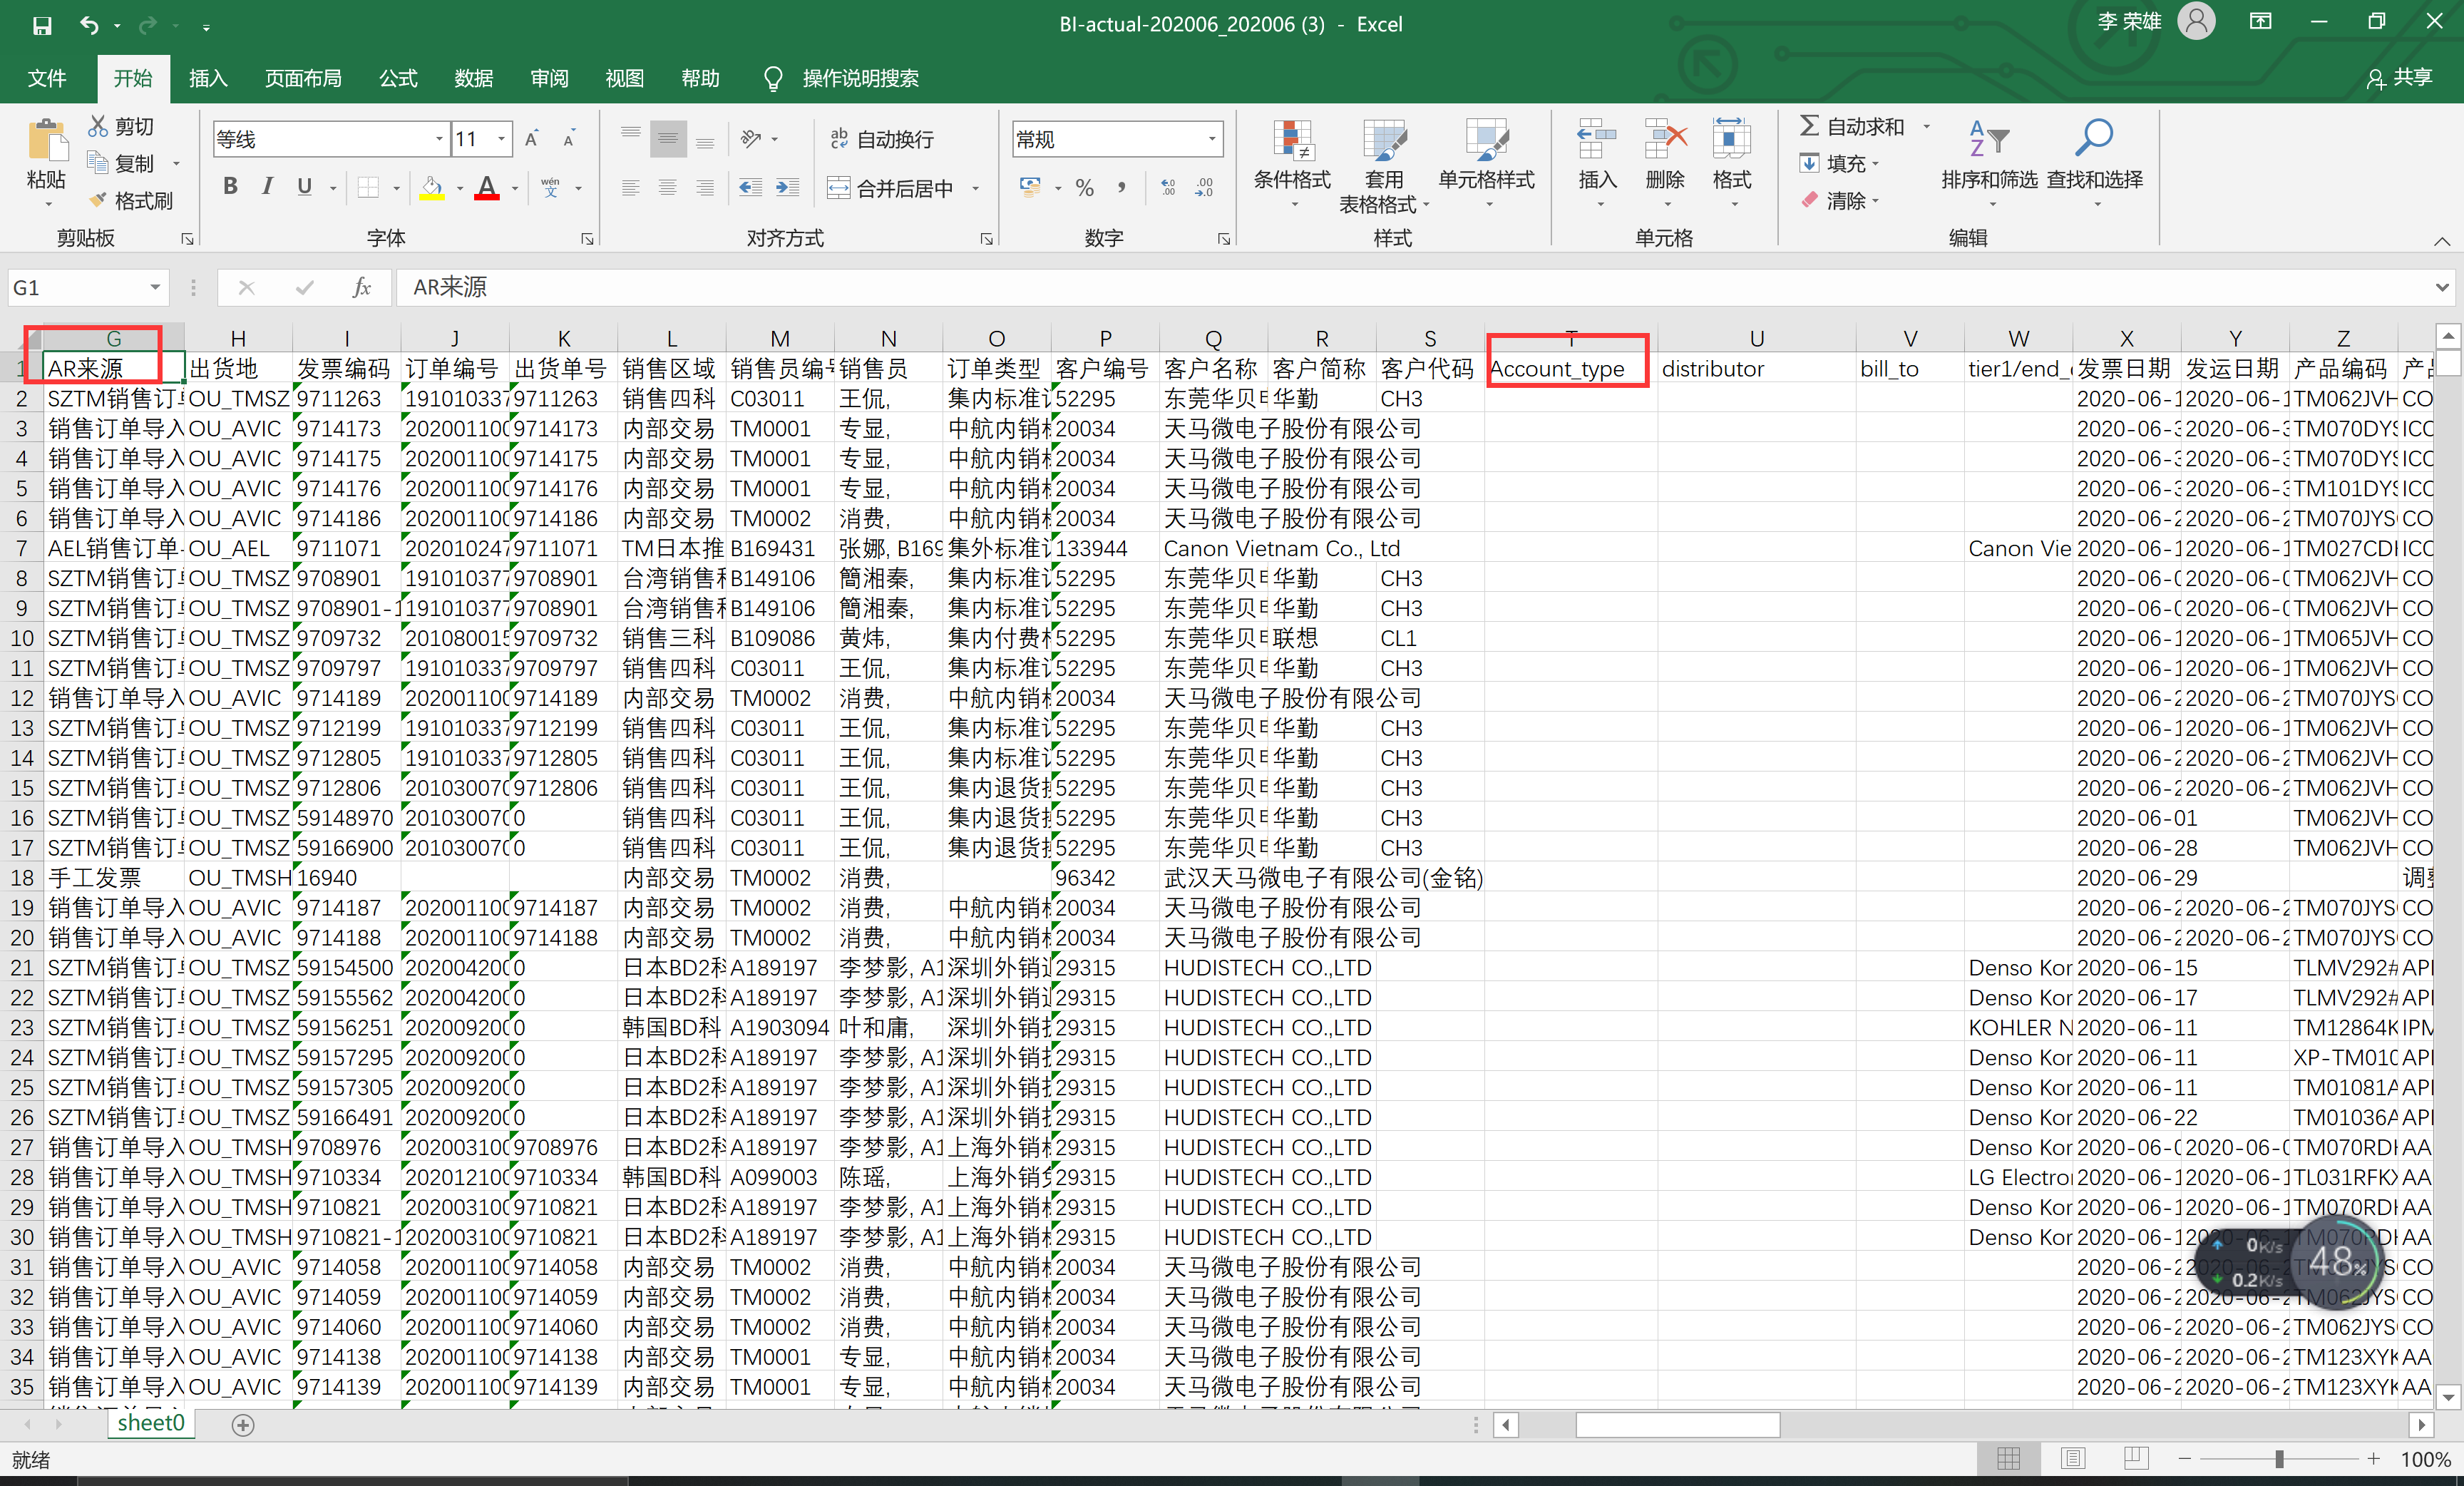Click the AutoSum sigma icon
The width and height of the screenshot is (2464, 1486).
[1809, 126]
